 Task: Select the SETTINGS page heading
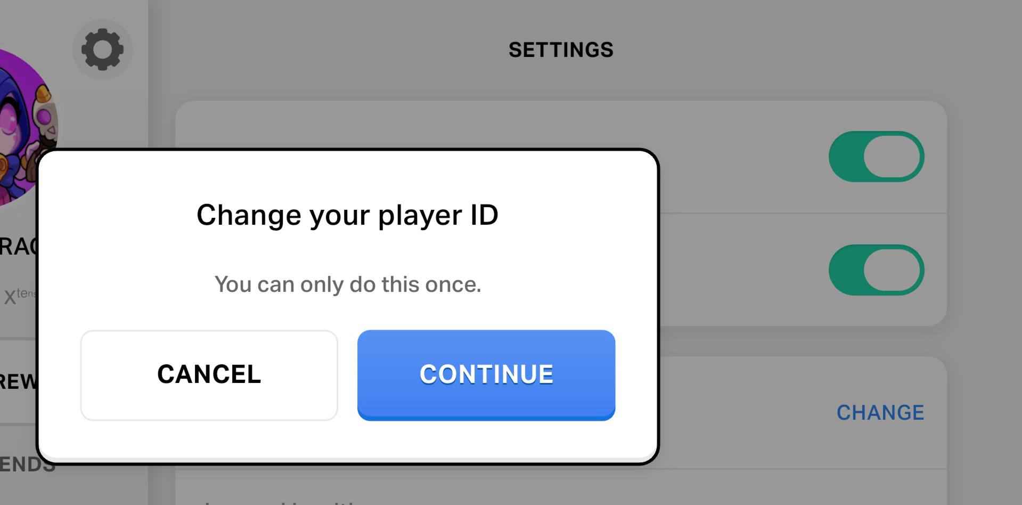tap(561, 50)
